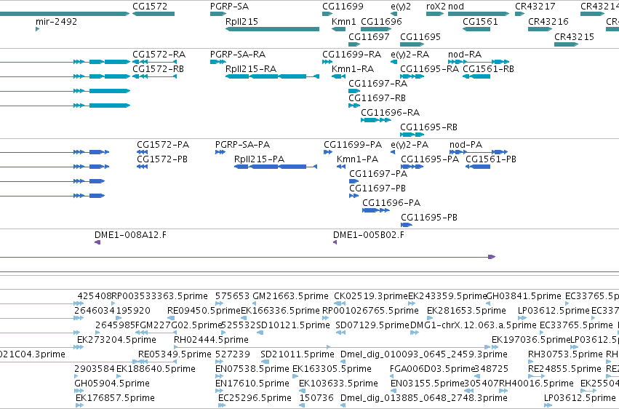Select transcript CG11696-RA
This screenshot has height=409, width=619.
(x=376, y=120)
